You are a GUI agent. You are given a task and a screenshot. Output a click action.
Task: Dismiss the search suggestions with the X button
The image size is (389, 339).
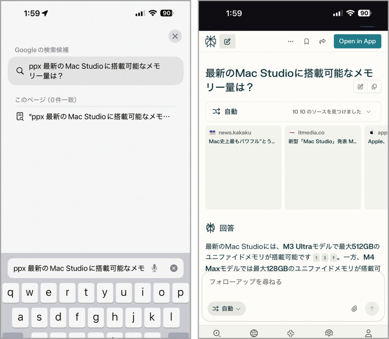point(175,36)
